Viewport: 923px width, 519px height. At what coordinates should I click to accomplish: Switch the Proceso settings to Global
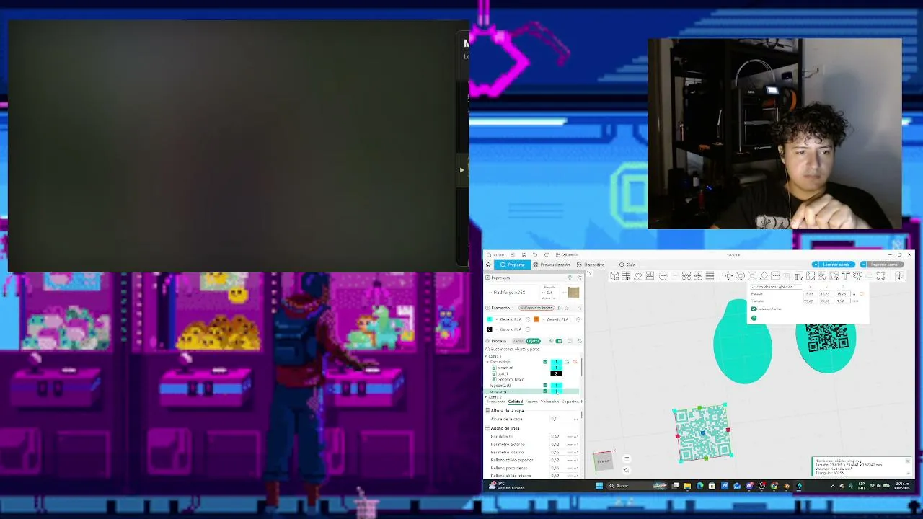518,341
